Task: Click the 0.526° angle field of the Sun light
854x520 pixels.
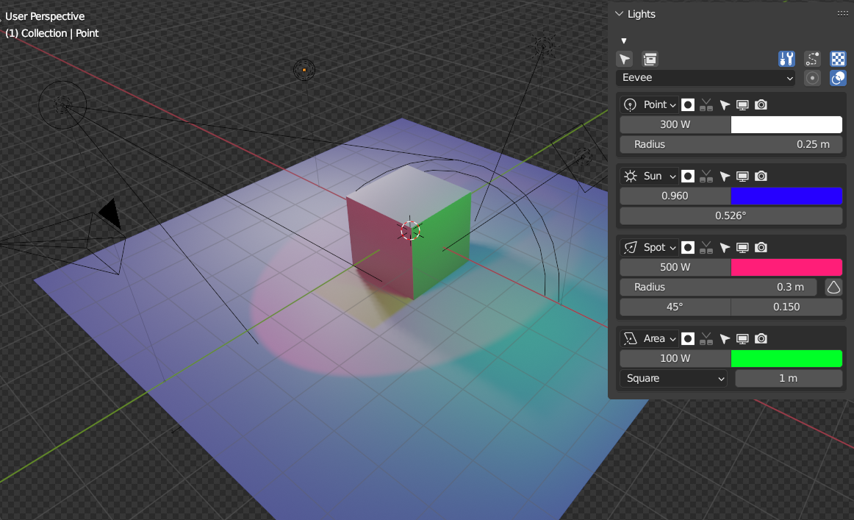Action: coord(730,216)
